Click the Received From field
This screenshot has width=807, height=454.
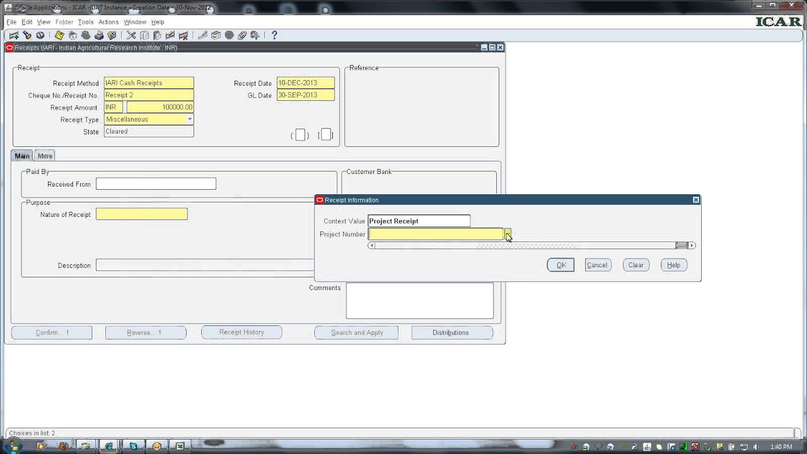(156, 184)
